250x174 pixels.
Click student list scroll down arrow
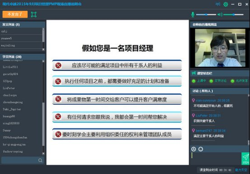43,154
